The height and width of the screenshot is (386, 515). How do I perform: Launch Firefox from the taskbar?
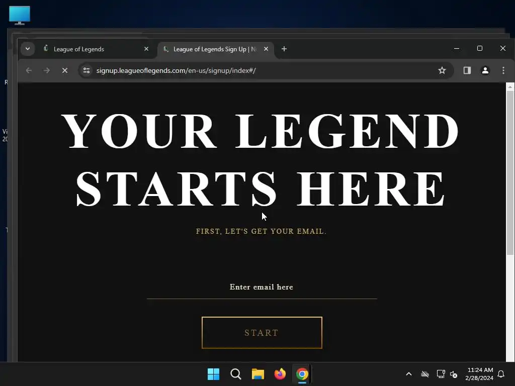(x=280, y=374)
